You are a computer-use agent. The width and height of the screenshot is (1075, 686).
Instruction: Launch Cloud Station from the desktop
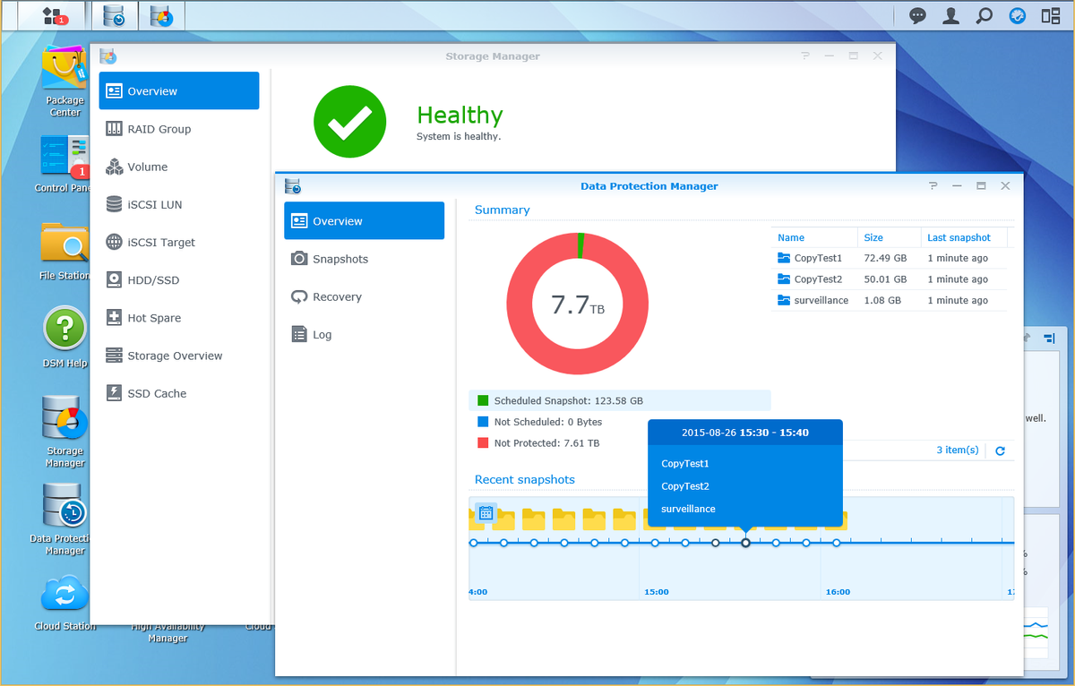pos(64,592)
